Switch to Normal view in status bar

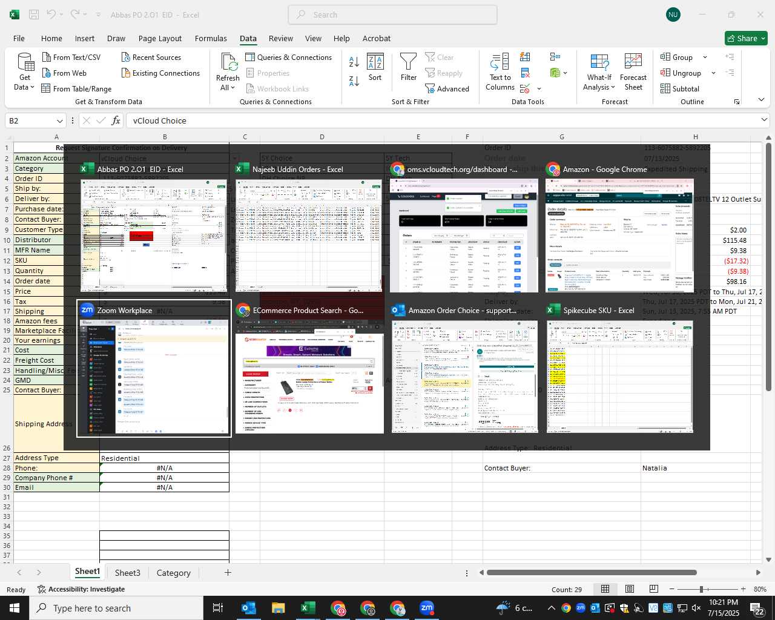click(605, 589)
